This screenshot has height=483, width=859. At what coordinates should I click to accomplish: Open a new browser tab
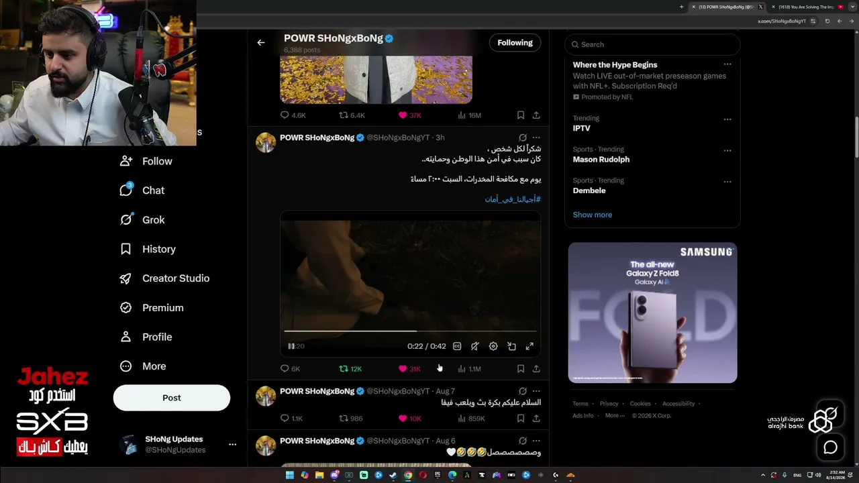click(681, 7)
